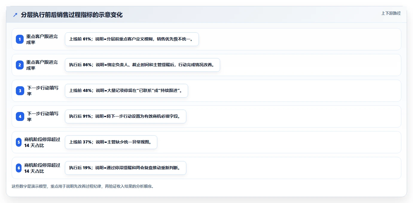Click the 上线前 37% description box
Image resolution: width=413 pixels, height=203 pixels.
tap(111, 142)
